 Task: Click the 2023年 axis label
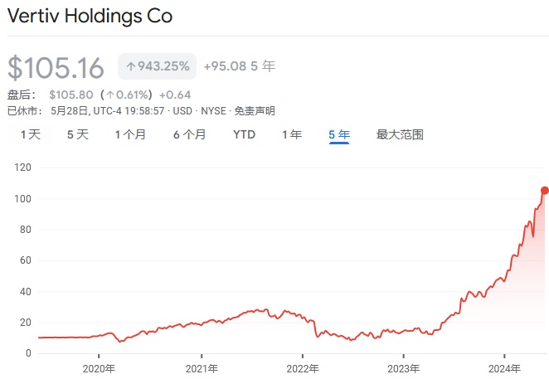[404, 369]
